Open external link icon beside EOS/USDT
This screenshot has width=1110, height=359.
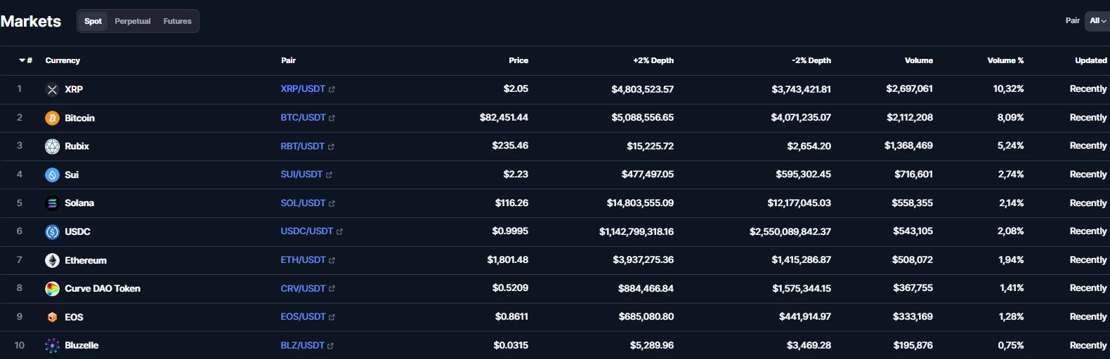point(332,318)
